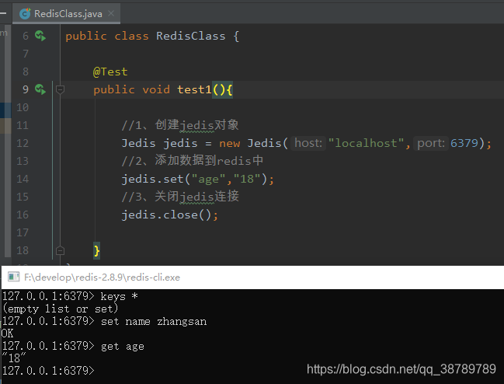Click the 'set name zhangsan' command line

click(154, 321)
